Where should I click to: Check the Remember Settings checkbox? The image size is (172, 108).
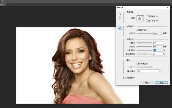[124, 78]
